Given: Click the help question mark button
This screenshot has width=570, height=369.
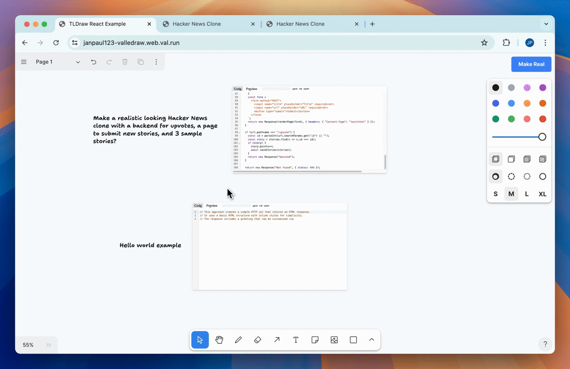Looking at the screenshot, I should (545, 344).
